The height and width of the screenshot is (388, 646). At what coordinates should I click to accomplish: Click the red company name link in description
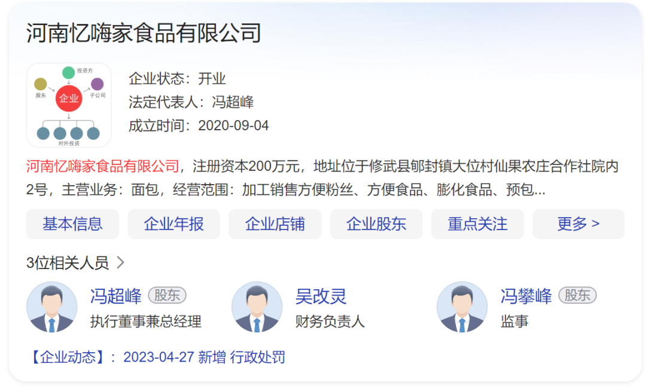[x=103, y=166]
